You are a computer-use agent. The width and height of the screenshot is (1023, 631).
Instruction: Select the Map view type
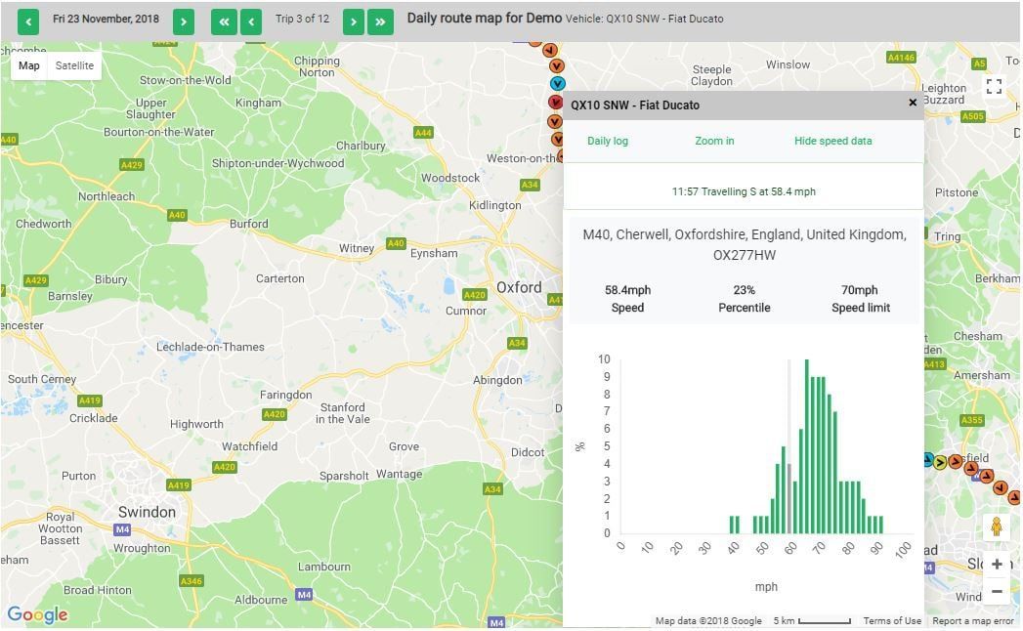29,65
